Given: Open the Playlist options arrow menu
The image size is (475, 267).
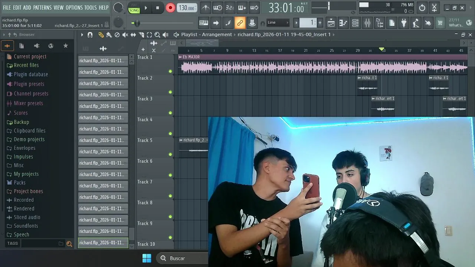Looking at the screenshot, I should coord(82,34).
